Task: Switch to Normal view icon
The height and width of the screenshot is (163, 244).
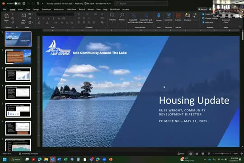Action: [x=191, y=154]
